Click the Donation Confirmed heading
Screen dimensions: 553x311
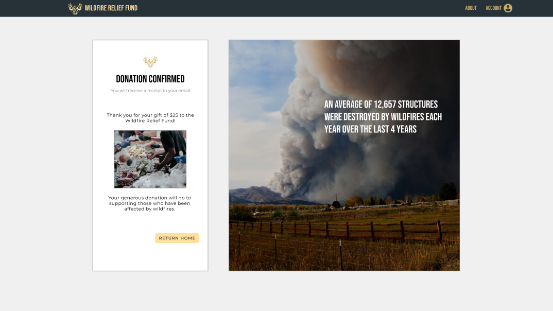pyautogui.click(x=150, y=79)
